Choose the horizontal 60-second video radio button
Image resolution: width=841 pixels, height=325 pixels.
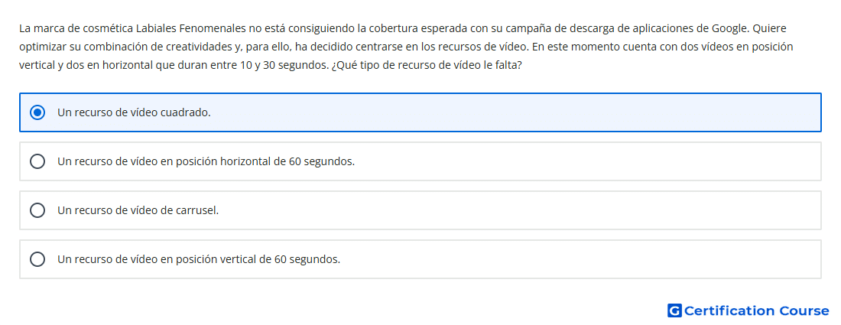[x=37, y=161]
